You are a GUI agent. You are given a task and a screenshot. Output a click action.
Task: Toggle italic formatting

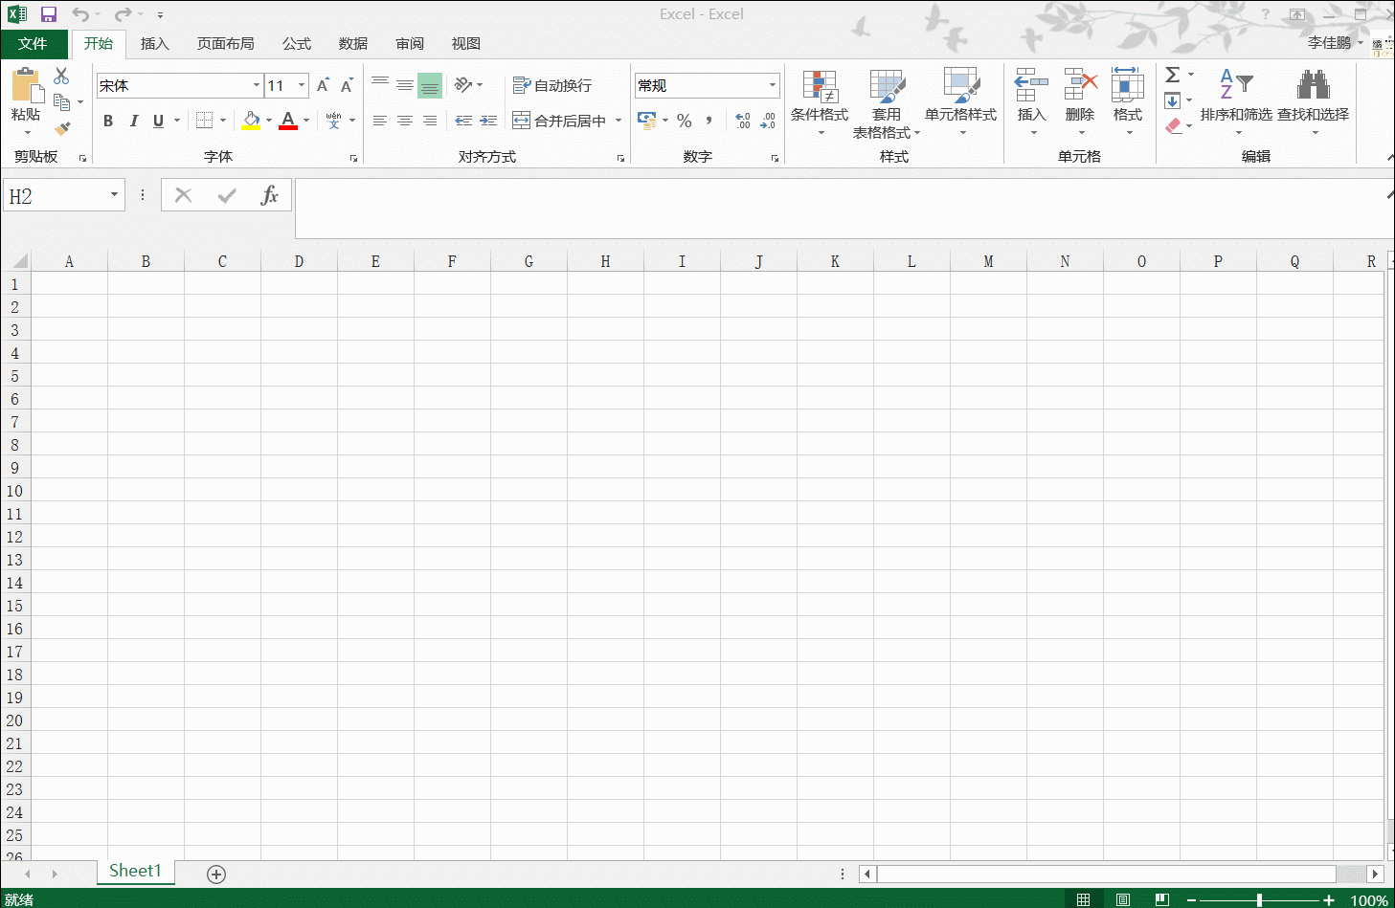click(133, 121)
